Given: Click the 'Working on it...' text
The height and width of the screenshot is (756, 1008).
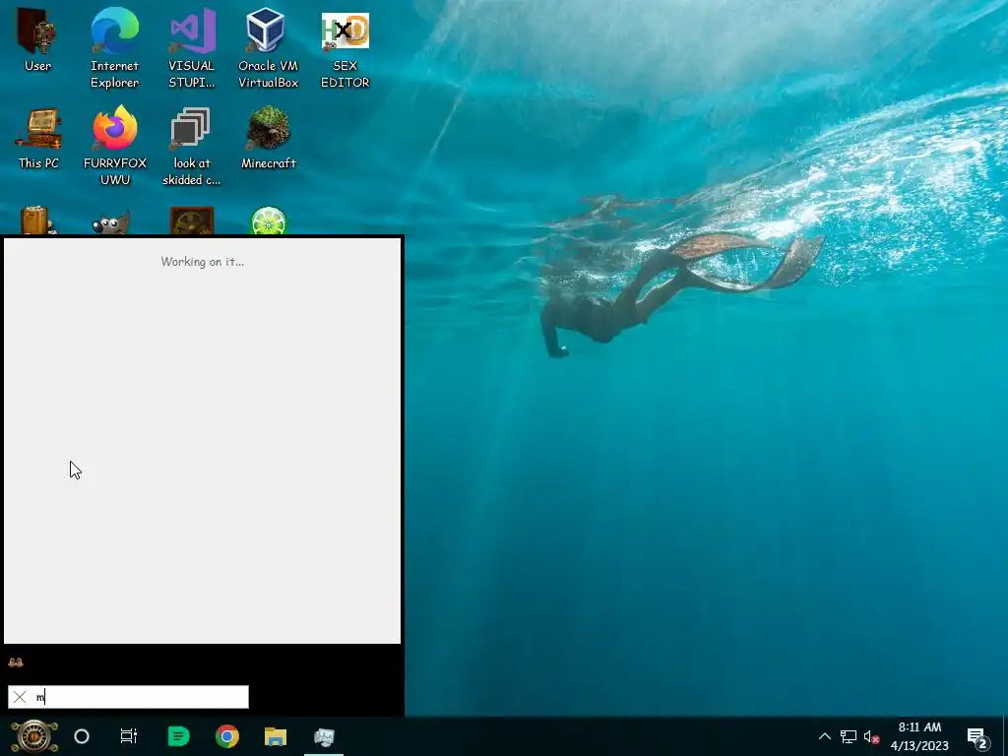Looking at the screenshot, I should [203, 262].
